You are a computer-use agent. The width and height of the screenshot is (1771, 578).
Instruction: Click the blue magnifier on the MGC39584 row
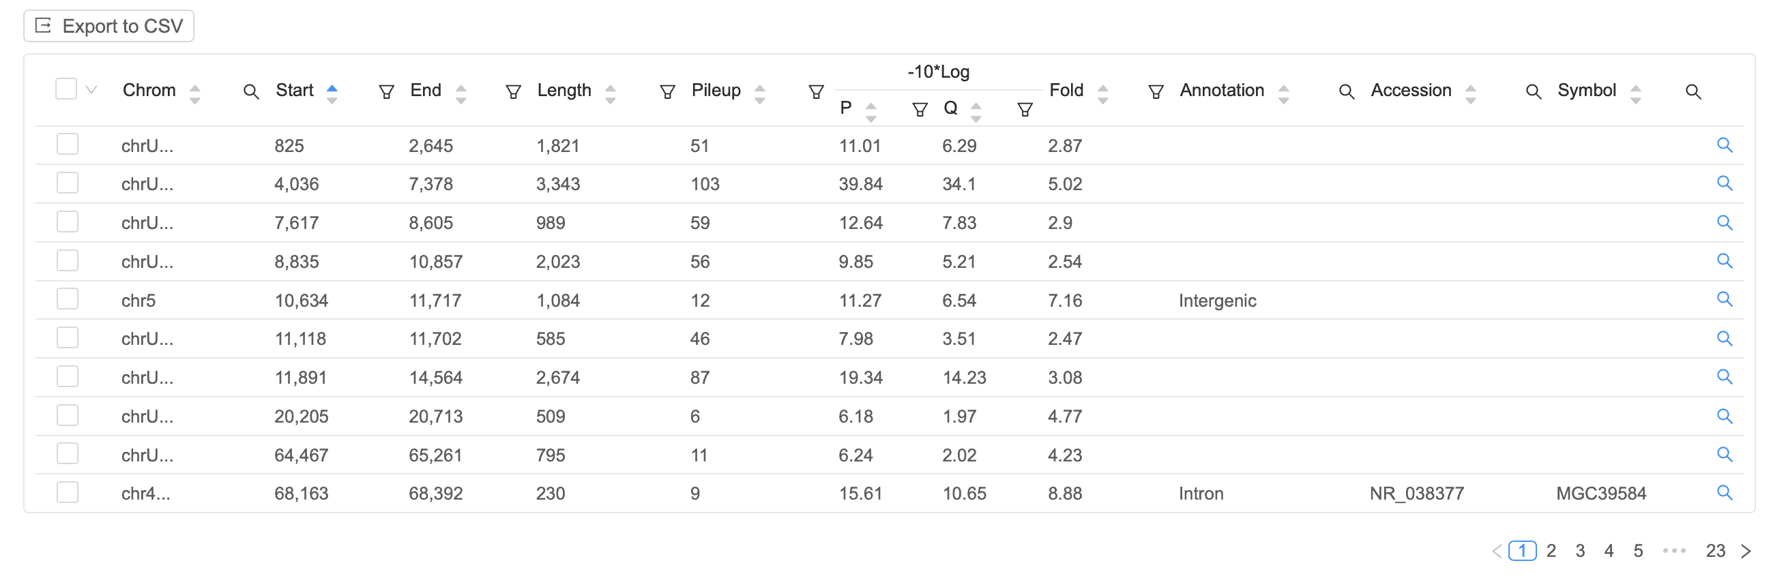point(1723,492)
